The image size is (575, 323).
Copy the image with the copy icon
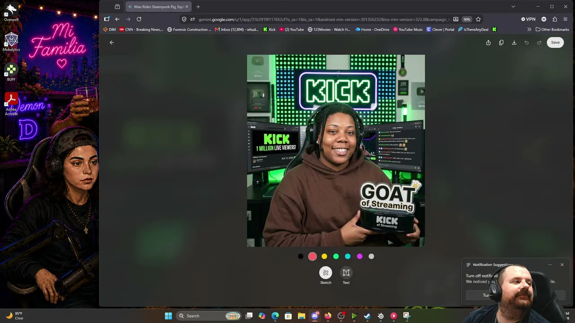pos(501,43)
